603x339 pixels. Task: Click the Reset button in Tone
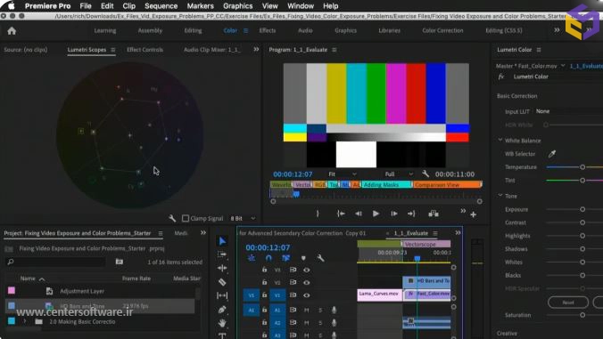(568, 303)
